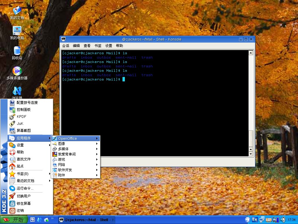Click the Konsole window menu icon in title bar
This screenshot has width=298, height=224.
(x=63, y=39)
